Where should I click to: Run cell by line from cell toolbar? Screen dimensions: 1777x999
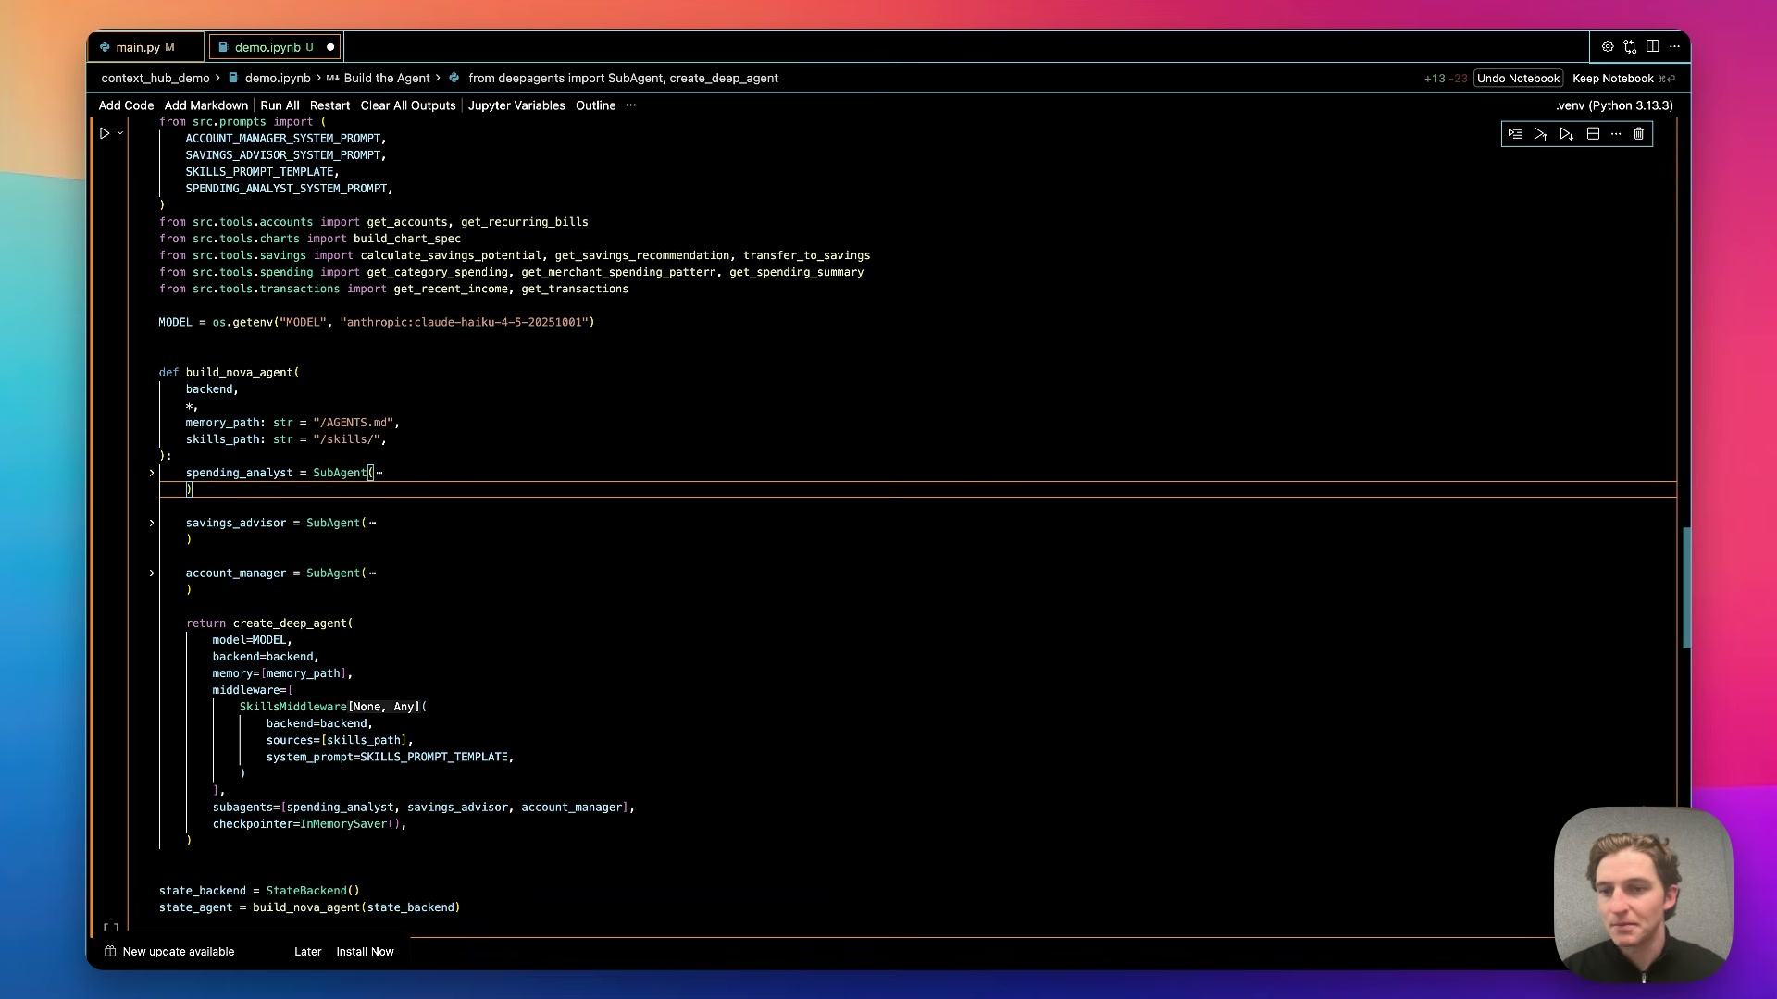[1515, 134]
